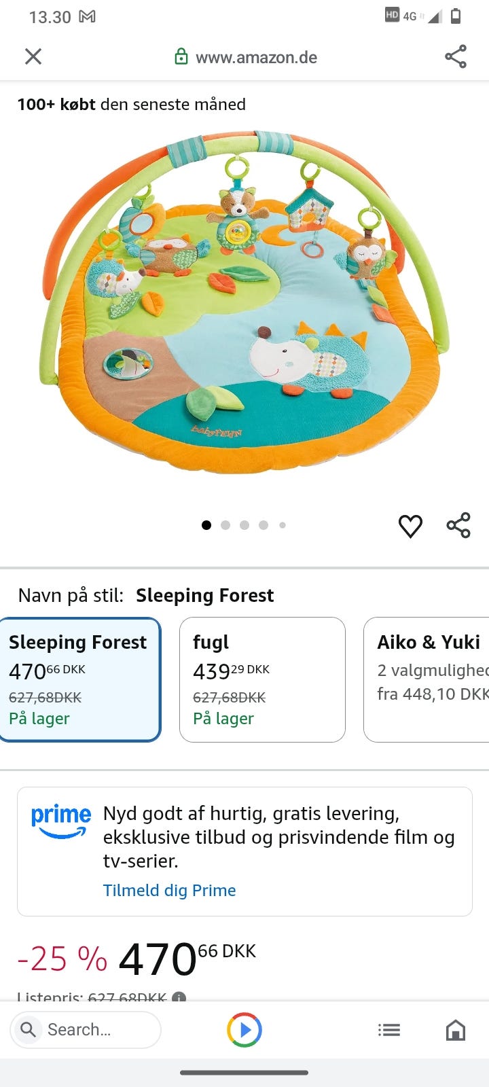Tap the colorful play button icon

click(x=244, y=1030)
